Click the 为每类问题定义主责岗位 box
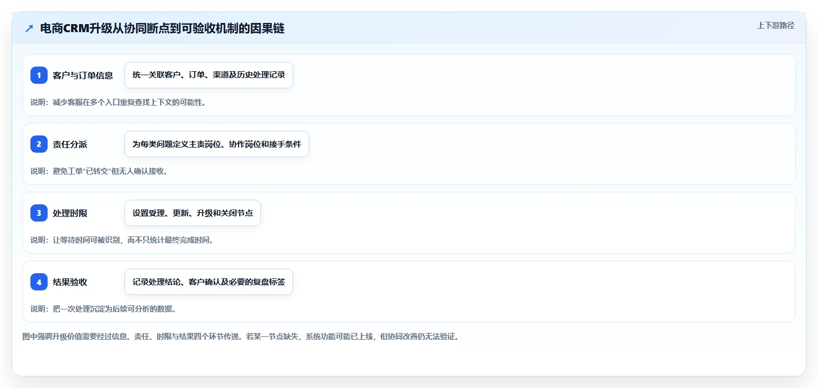The height and width of the screenshot is (388, 818). pos(217,144)
